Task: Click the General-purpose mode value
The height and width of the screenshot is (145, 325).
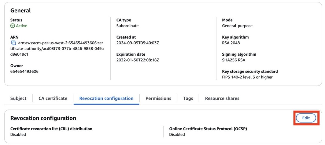Action: point(237,26)
